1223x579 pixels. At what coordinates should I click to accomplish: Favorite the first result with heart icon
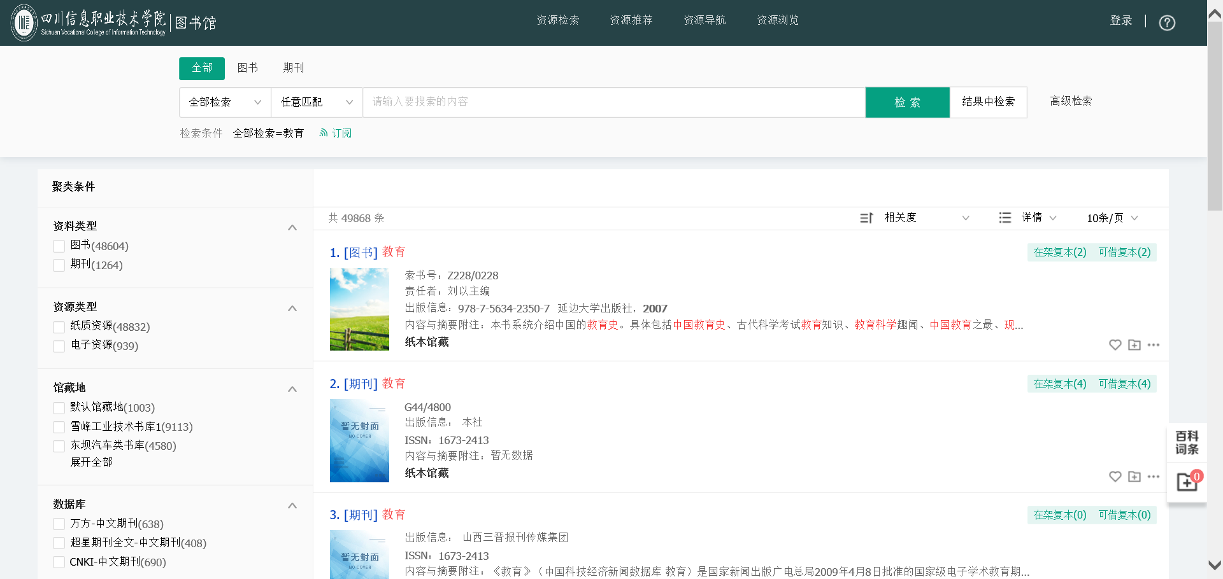(x=1115, y=345)
